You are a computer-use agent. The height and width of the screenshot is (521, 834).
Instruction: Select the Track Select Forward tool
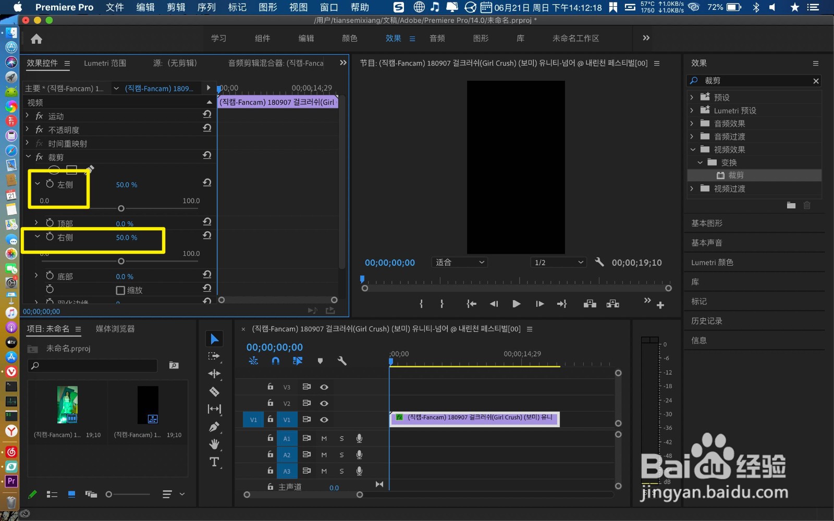tap(214, 356)
